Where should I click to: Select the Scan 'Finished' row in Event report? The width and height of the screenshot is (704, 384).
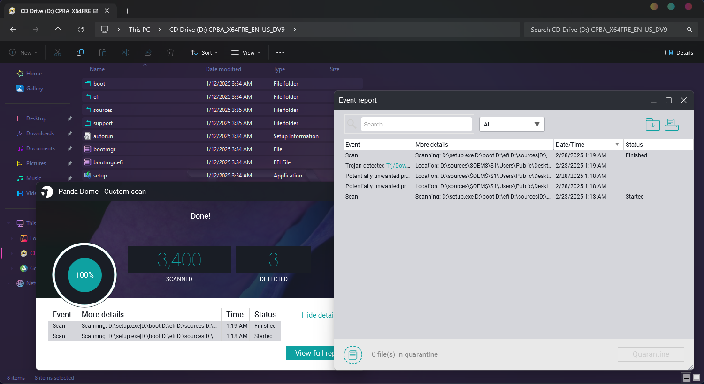pos(518,155)
